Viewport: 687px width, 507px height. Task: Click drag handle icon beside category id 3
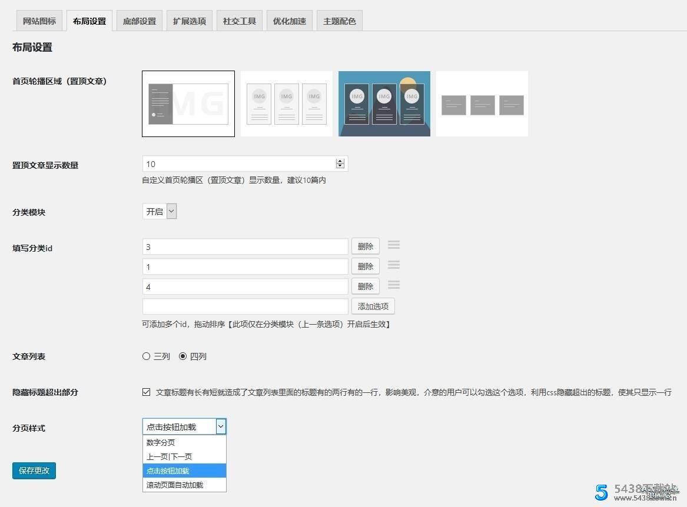[x=394, y=245]
